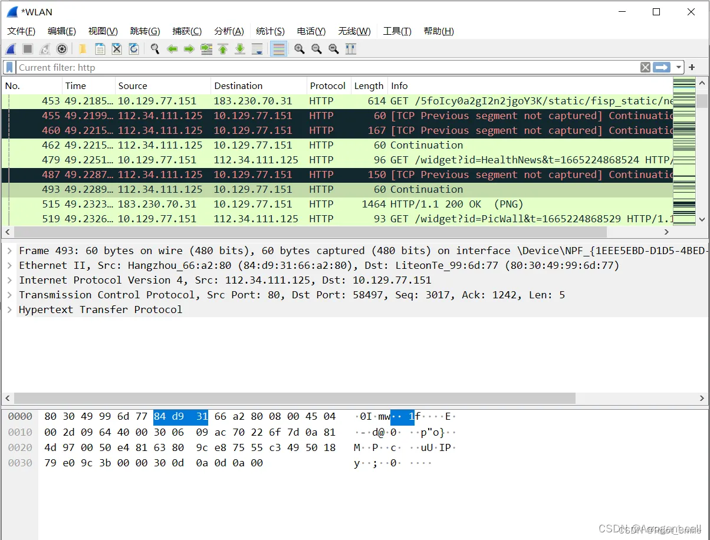Clear the display filter with X button
This screenshot has width=710, height=540.
[646, 67]
